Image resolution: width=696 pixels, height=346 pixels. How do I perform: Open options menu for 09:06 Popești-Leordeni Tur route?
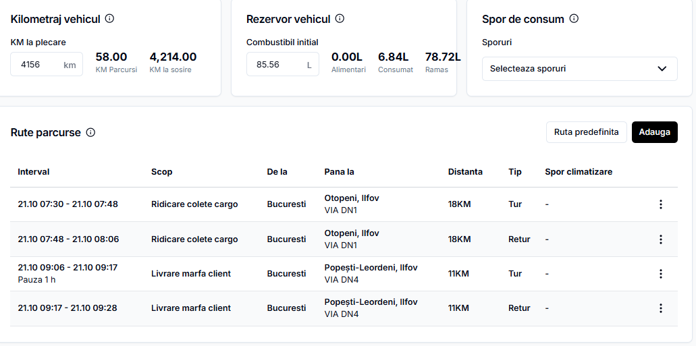point(660,274)
